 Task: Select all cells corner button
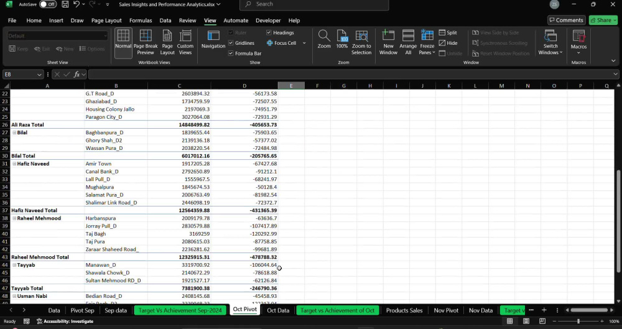point(6,86)
